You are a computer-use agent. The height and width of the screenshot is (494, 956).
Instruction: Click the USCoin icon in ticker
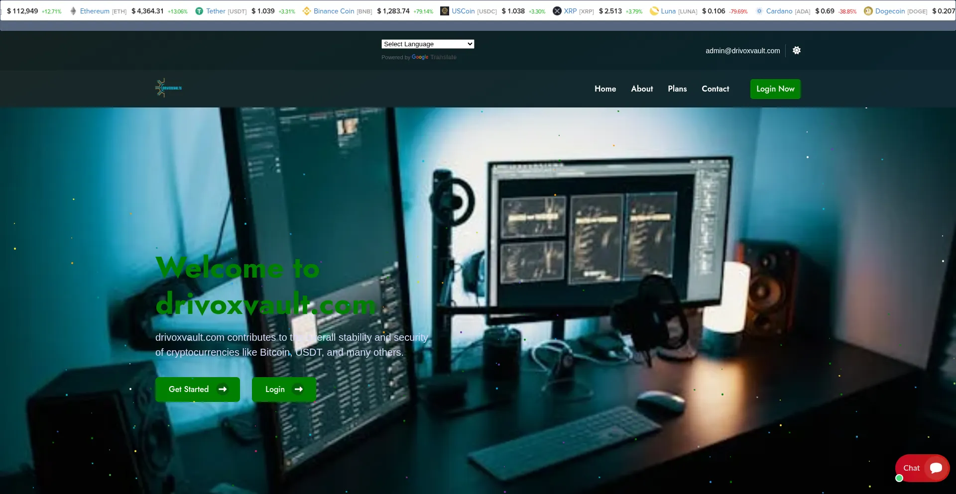pos(445,11)
